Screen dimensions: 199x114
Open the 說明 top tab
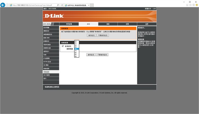tap(147, 24)
